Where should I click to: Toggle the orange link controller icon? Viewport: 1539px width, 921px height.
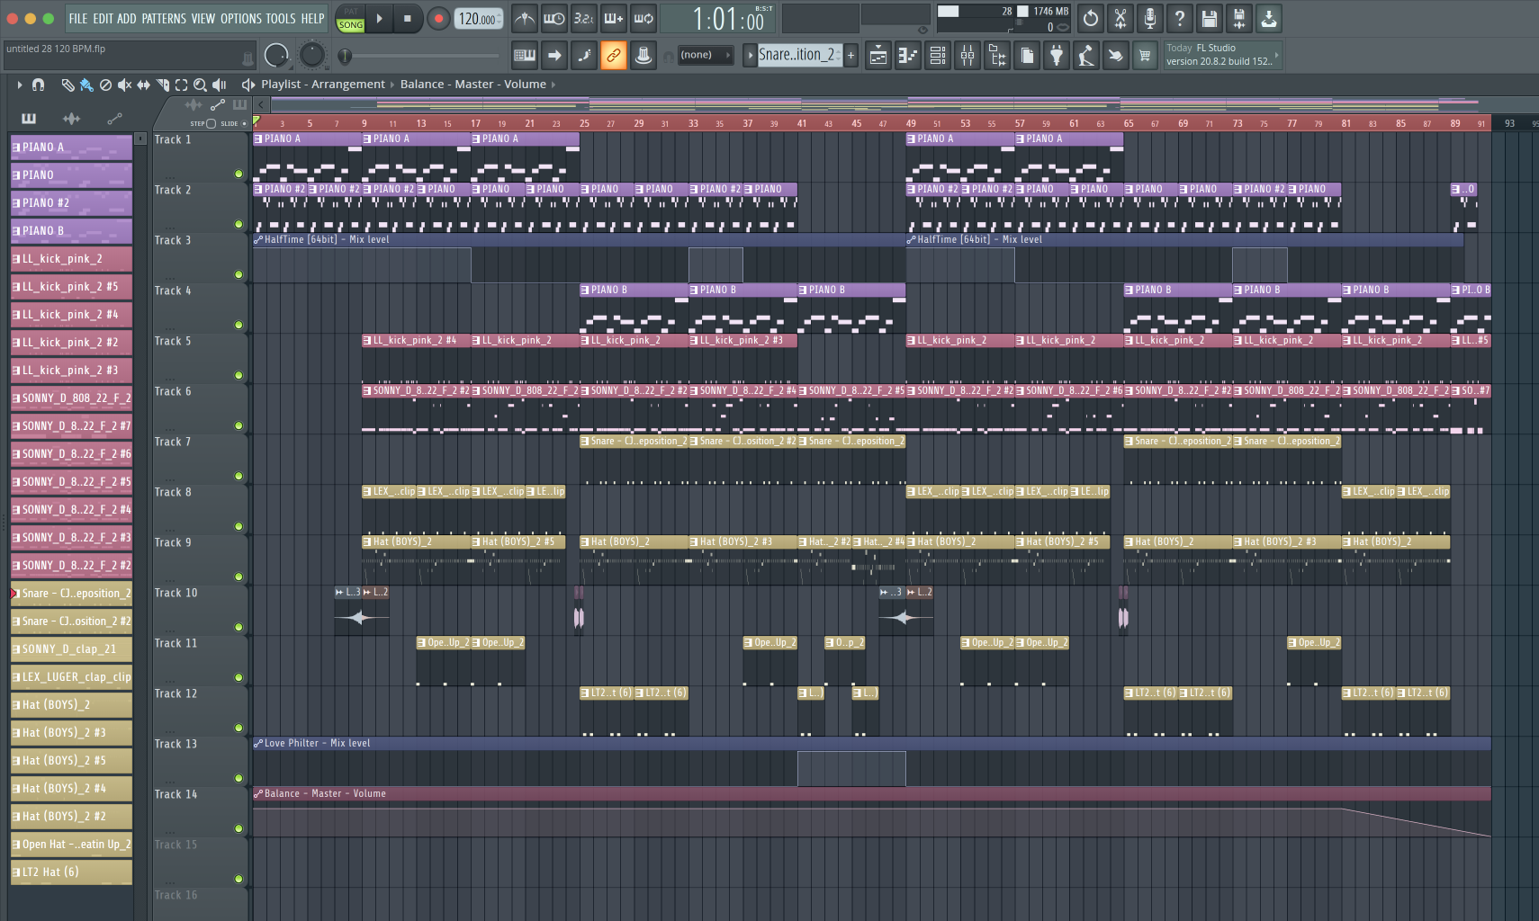614,56
